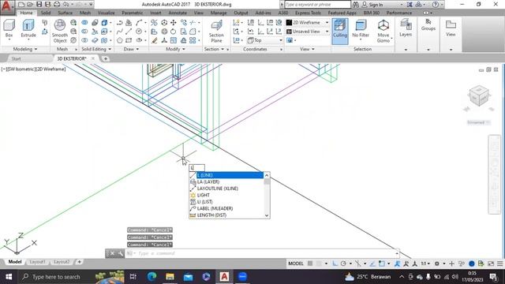Open the Unsaved View dropdown

point(308,32)
